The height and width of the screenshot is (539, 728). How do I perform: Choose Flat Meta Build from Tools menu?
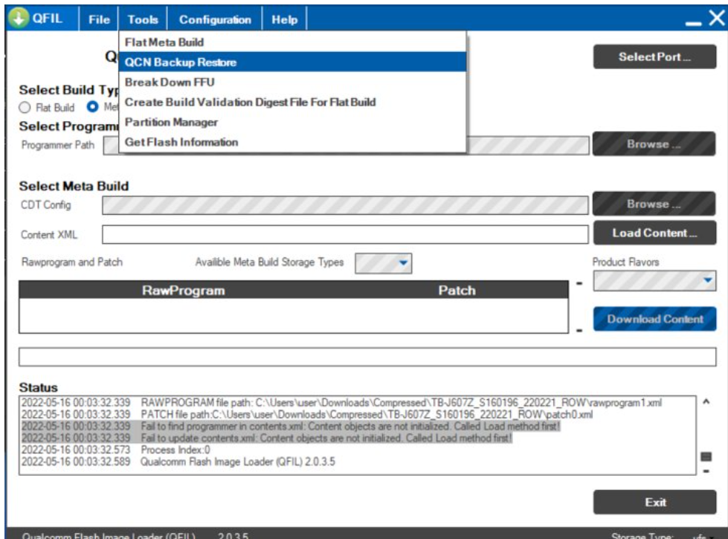(x=292, y=42)
